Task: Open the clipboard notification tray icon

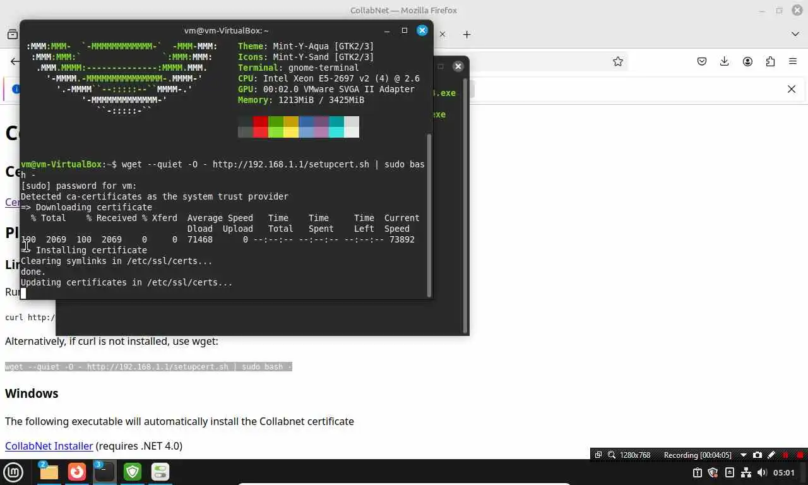Action: coord(698,472)
